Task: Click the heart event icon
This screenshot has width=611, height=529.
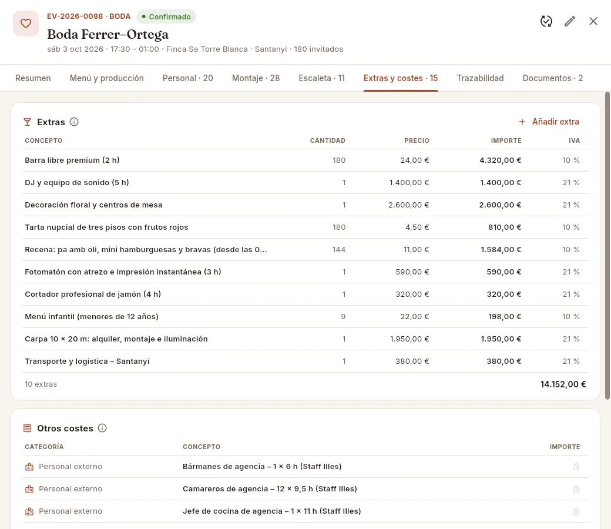Action: (x=26, y=24)
